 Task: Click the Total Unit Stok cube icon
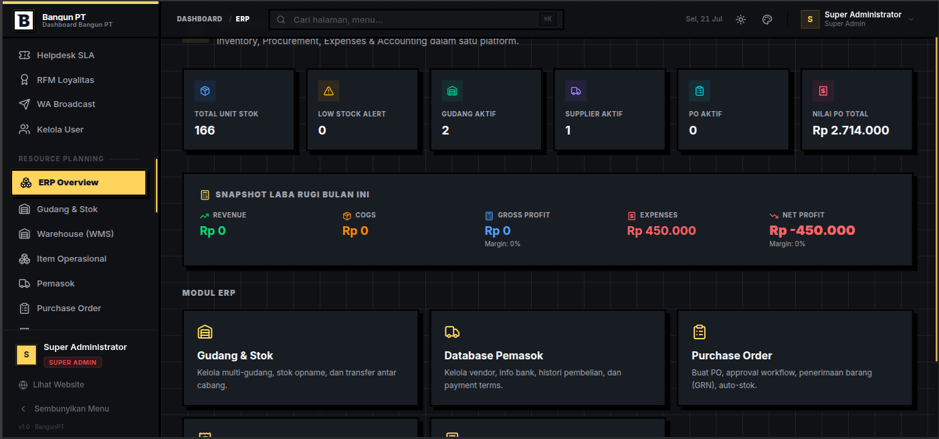[205, 91]
